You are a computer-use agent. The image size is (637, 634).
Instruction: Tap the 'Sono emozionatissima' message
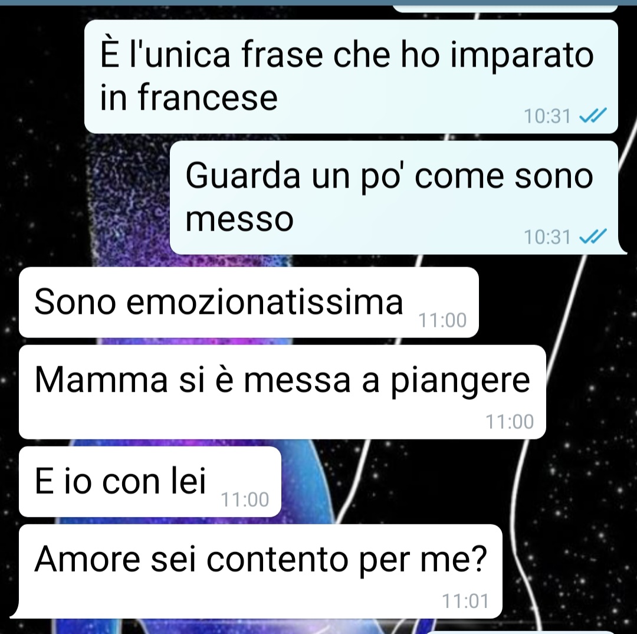click(249, 303)
